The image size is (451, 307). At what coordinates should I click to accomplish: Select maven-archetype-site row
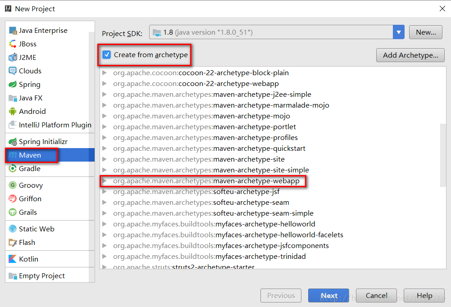(273, 159)
